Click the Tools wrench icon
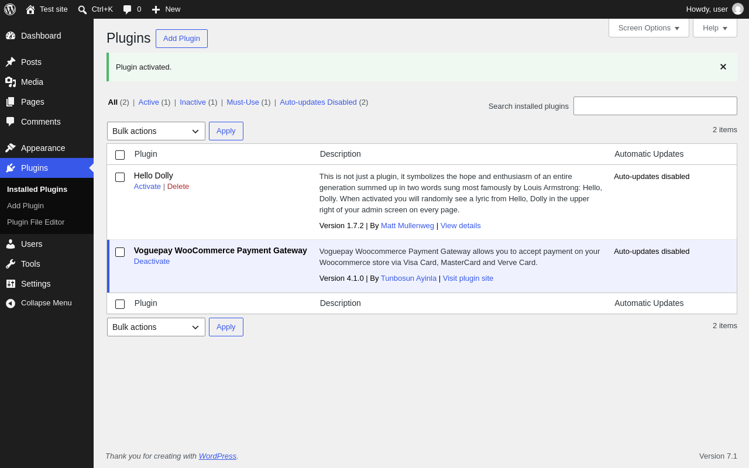 point(11,264)
